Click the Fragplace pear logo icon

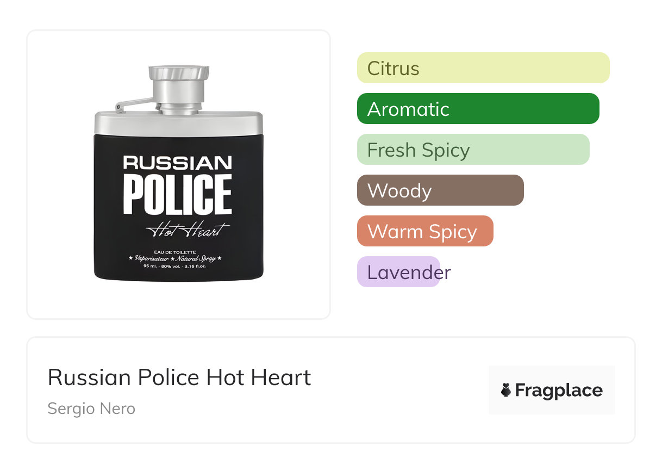(x=506, y=390)
